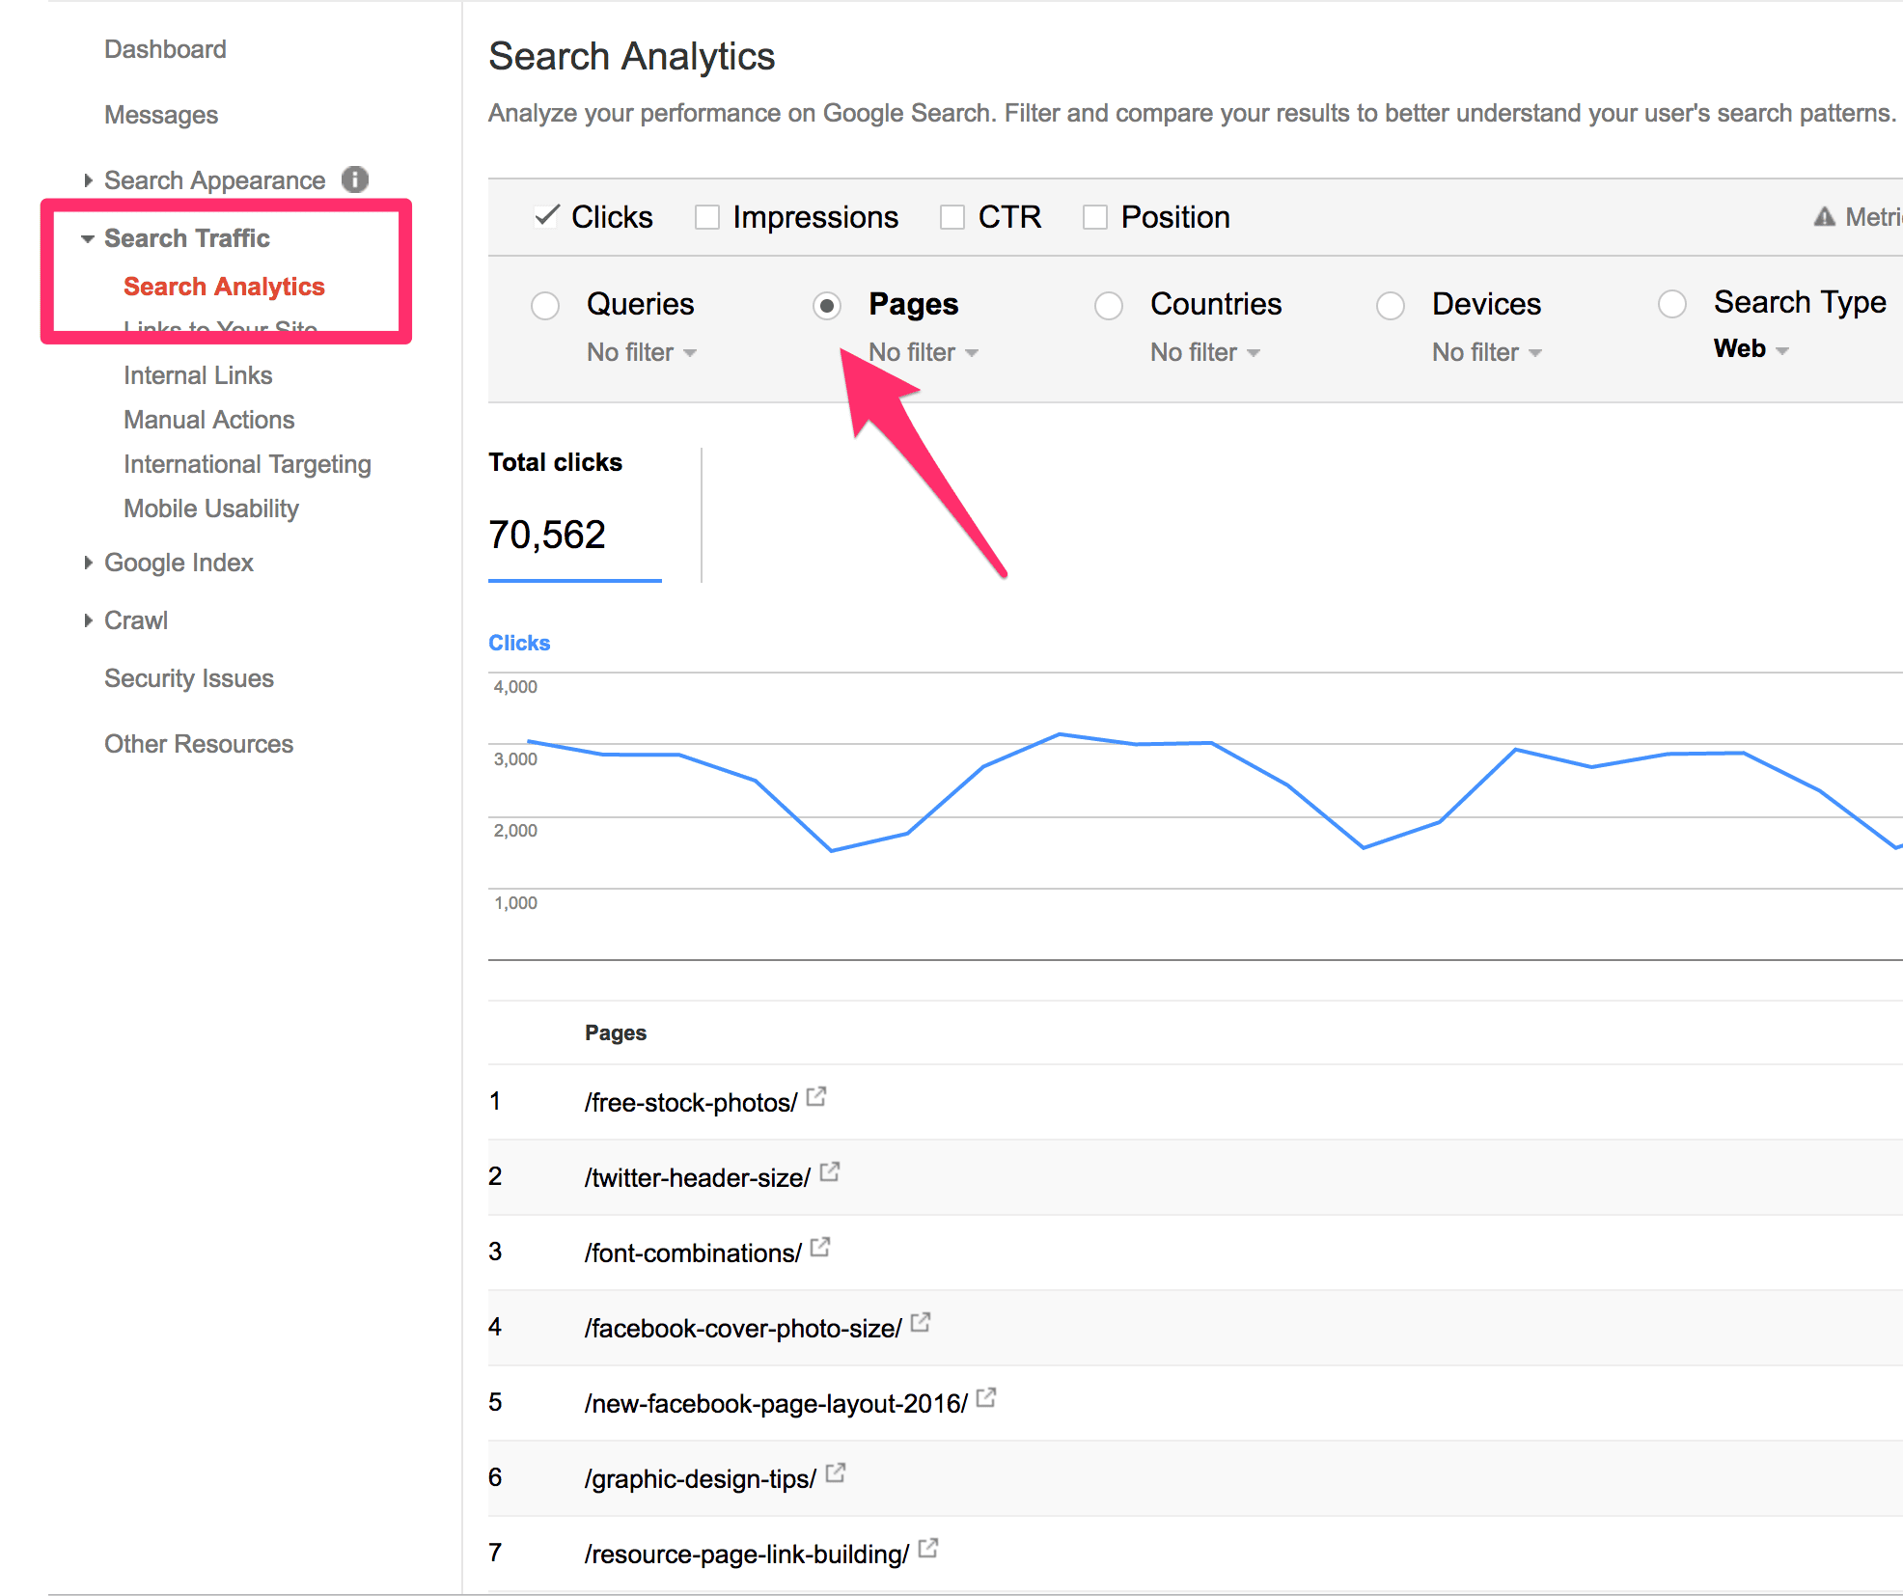The height and width of the screenshot is (1596, 1903).
Task: Click the Search Analytics page heading
Action: click(632, 57)
